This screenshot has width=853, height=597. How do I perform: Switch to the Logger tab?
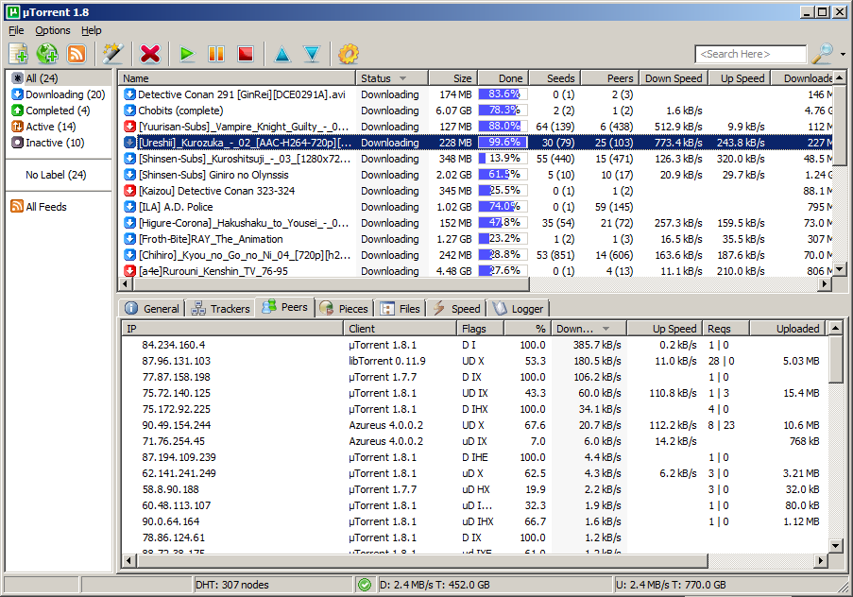pyautogui.click(x=518, y=309)
